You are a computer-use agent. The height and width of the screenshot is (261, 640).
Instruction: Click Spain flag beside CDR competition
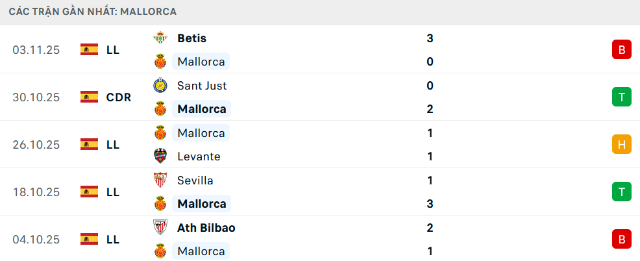pyautogui.click(x=89, y=97)
